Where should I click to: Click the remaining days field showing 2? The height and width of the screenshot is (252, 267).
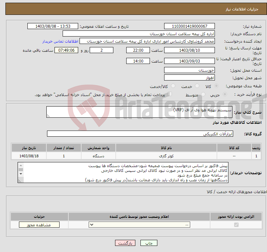(x=102, y=50)
